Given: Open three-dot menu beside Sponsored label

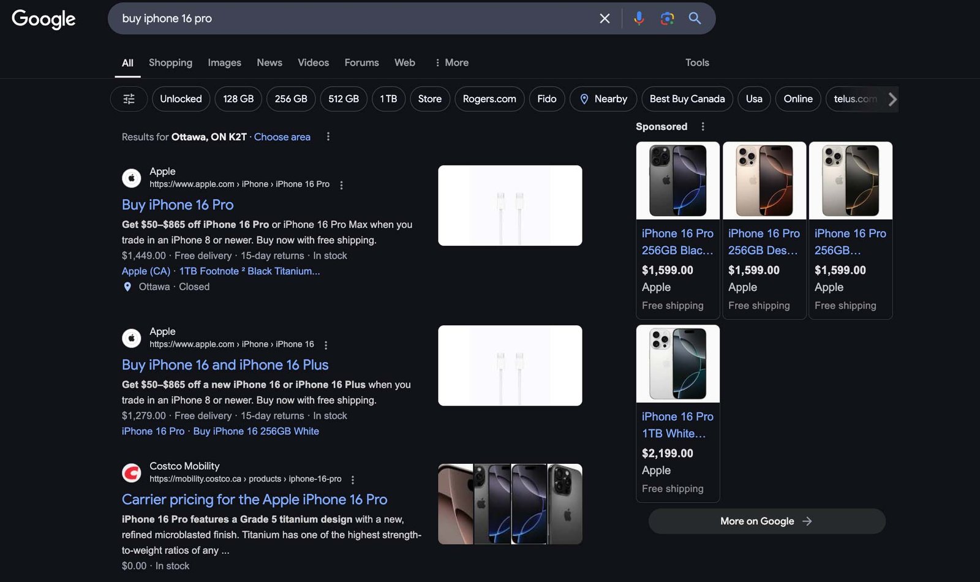Looking at the screenshot, I should coord(703,126).
